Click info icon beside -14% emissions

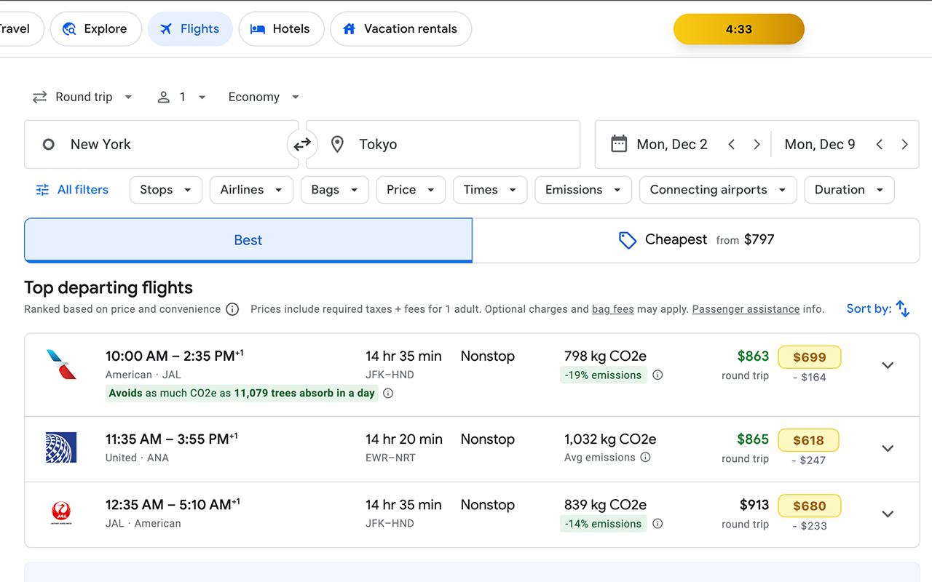click(657, 524)
